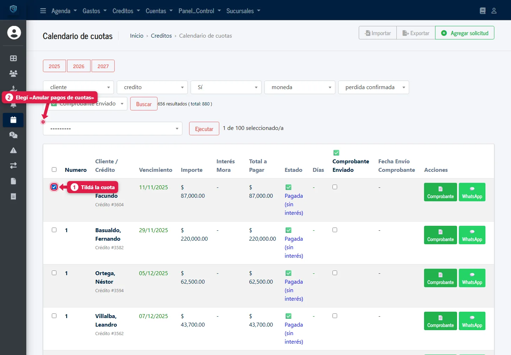This screenshot has width=511, height=355.
Task: Check Comprobante Enviado box for the Basualdo row
Action: [335, 230]
